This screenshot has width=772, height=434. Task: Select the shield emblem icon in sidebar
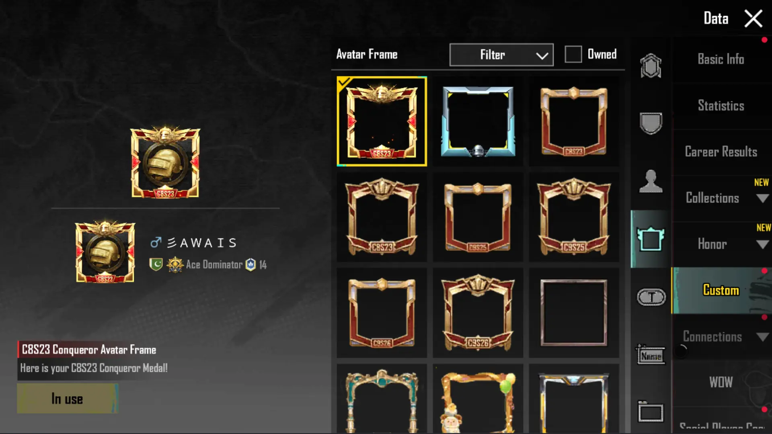click(651, 123)
